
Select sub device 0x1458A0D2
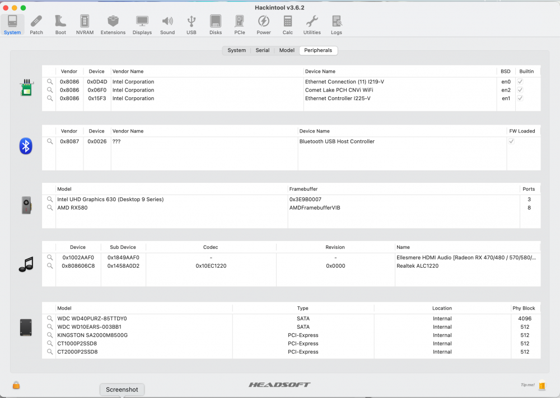[x=123, y=266]
